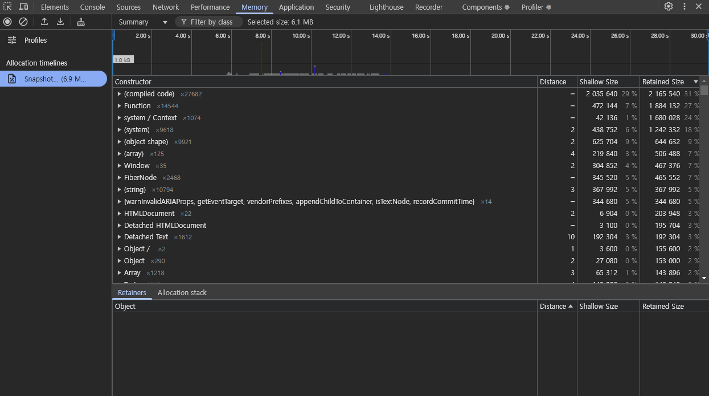This screenshot has height=396, width=709.
Task: Expand the HTMLDocument ×22 row
Action: (119, 214)
